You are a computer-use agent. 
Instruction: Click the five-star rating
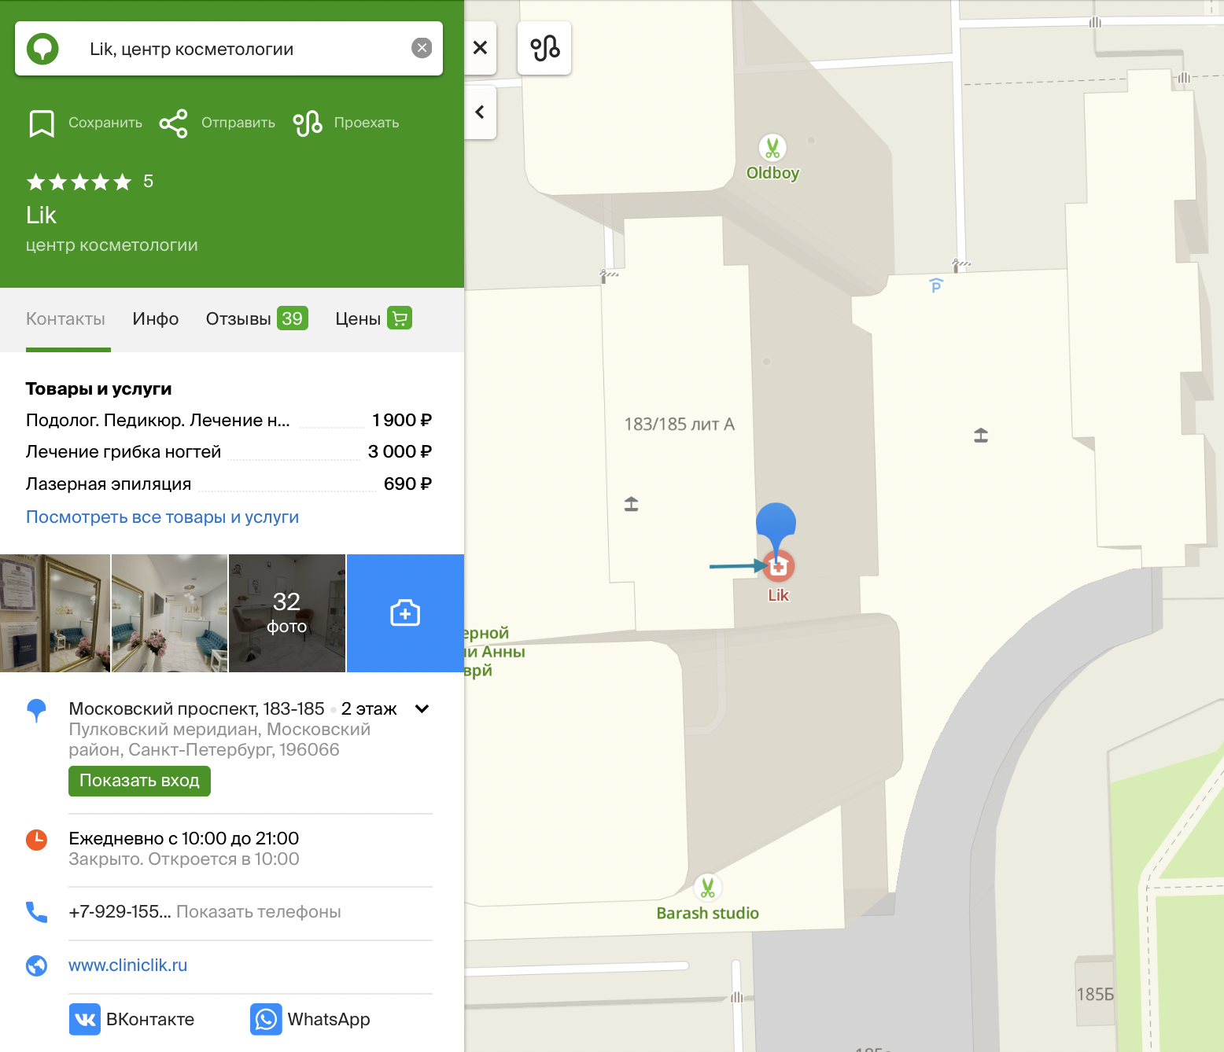79,182
